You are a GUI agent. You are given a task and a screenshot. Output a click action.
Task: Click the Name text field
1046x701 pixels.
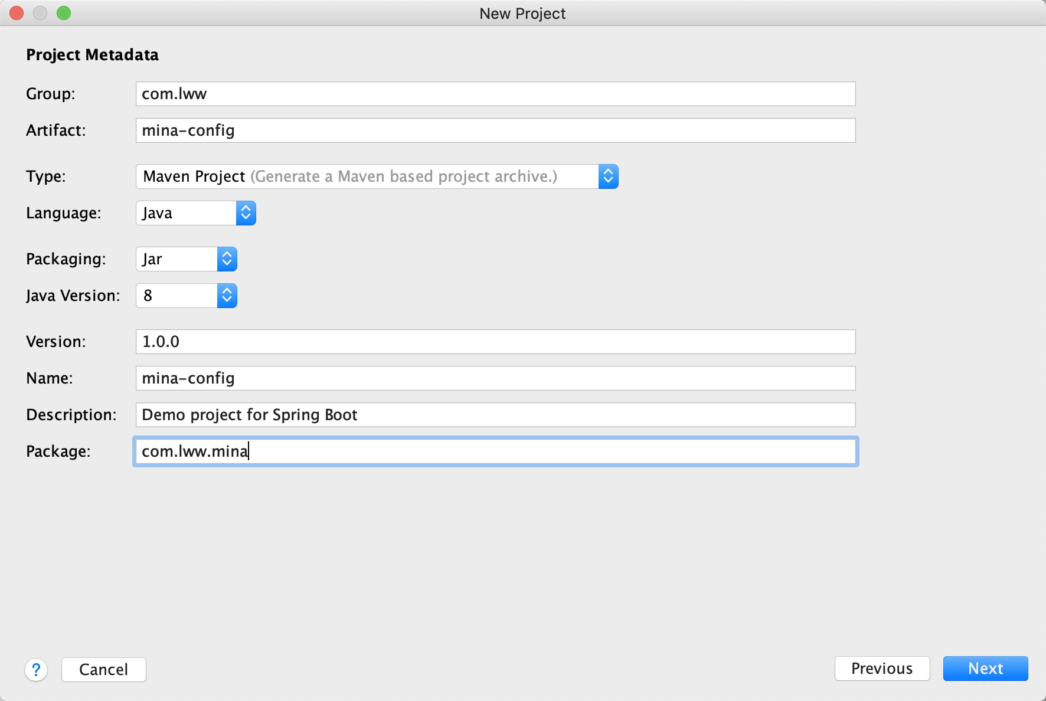pos(495,378)
